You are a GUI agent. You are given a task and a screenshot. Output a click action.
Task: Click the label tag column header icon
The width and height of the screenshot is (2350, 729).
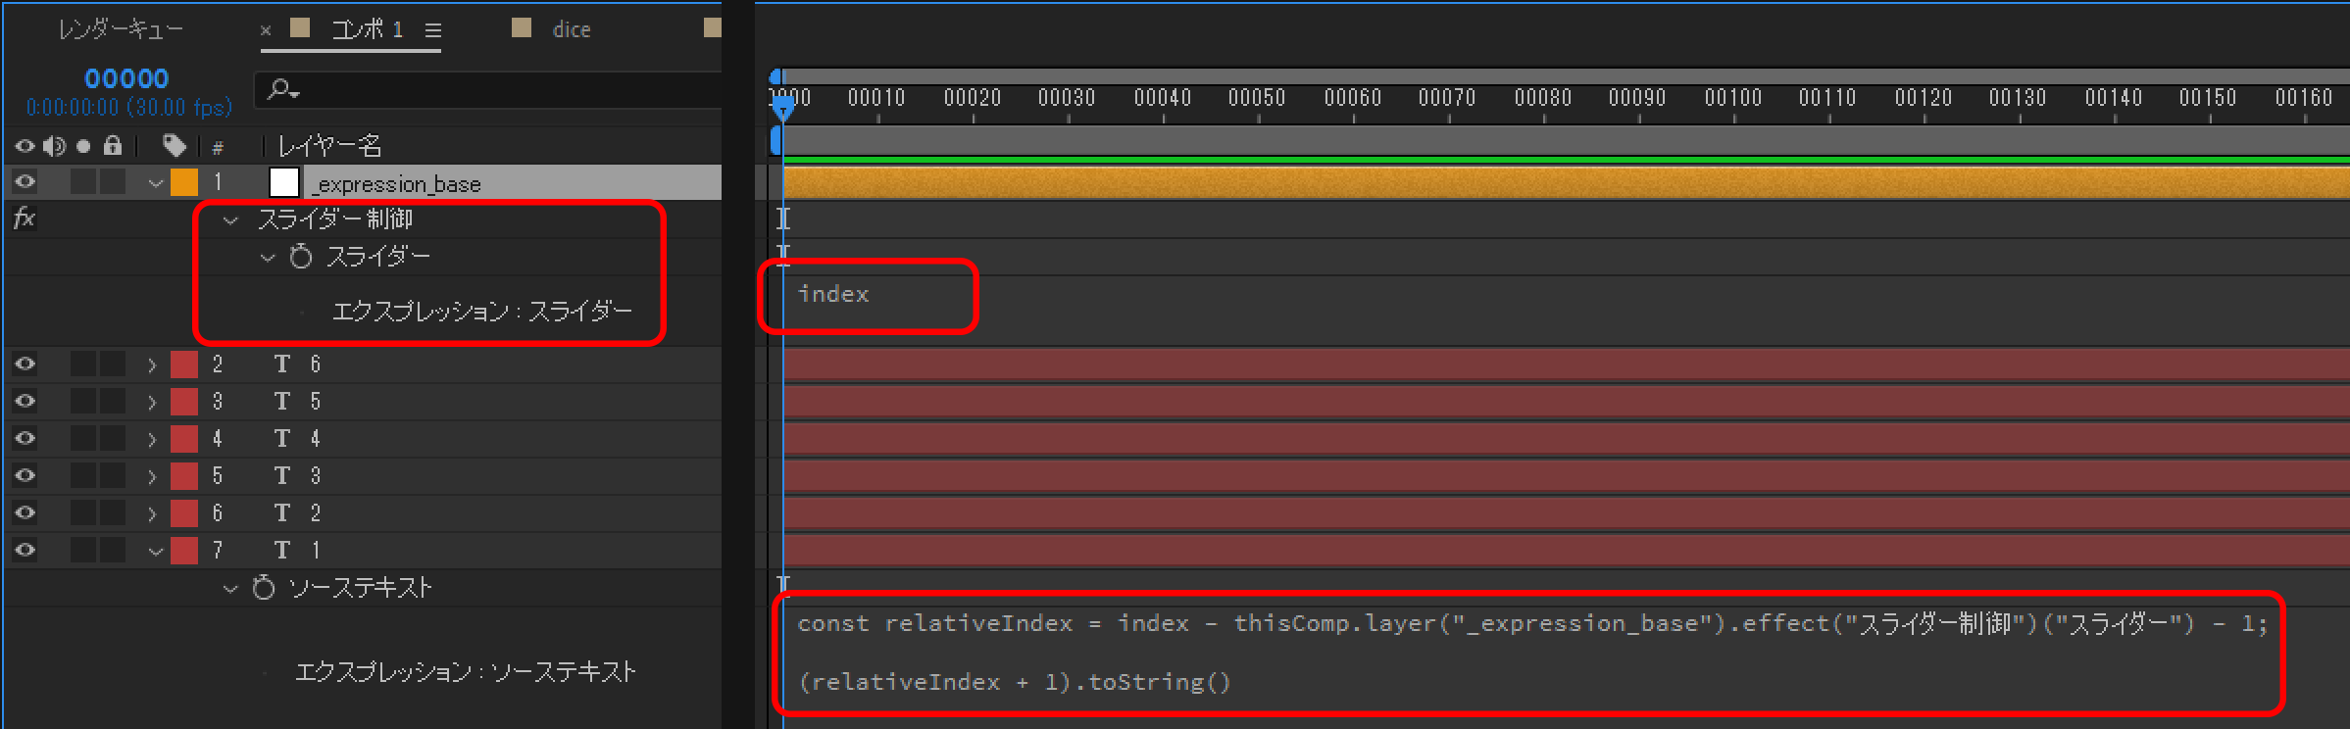point(175,146)
